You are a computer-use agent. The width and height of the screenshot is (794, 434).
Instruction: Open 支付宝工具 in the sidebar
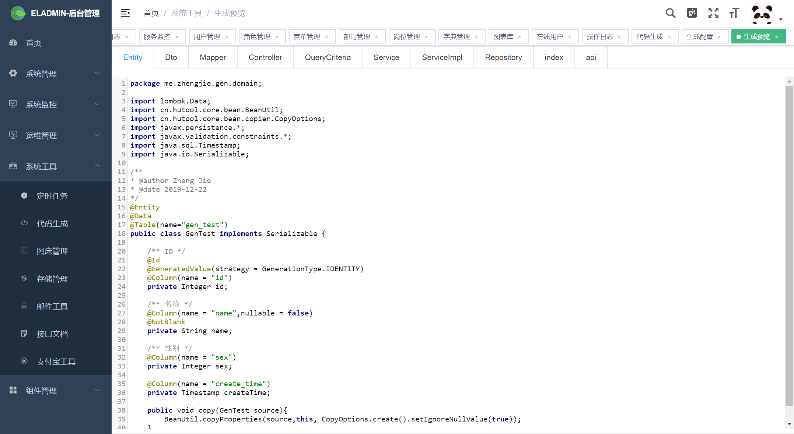[56, 361]
